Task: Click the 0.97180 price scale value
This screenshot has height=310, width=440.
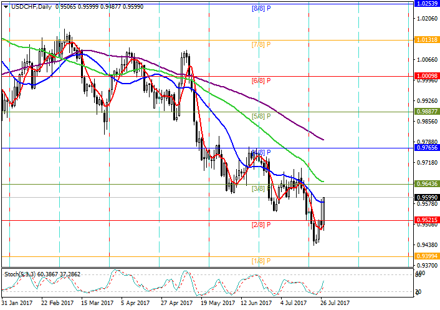Action: (427, 162)
